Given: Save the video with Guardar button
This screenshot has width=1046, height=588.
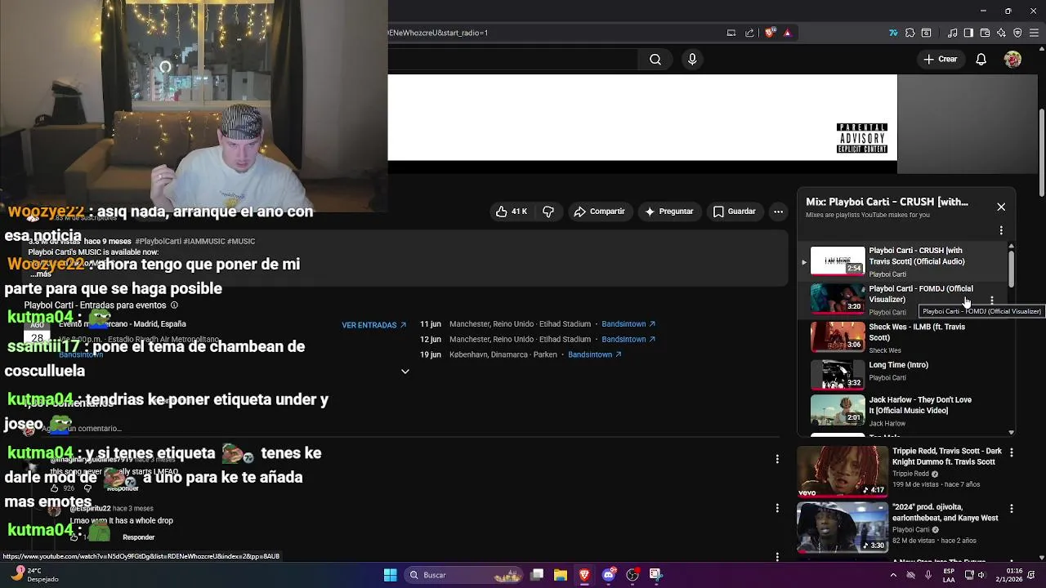Looking at the screenshot, I should 734,212.
